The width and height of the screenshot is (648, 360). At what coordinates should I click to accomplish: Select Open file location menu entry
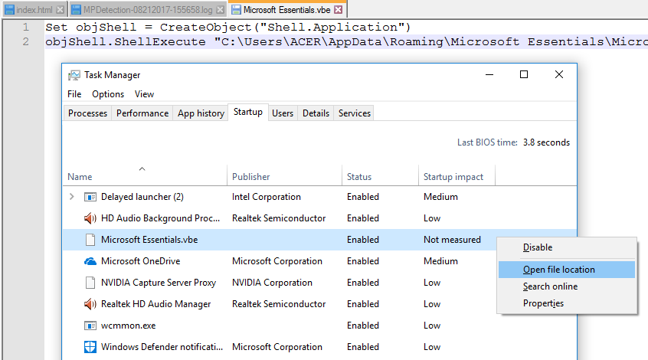[558, 270]
